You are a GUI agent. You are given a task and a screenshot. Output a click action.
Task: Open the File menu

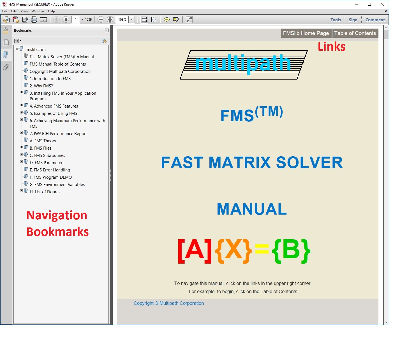[5, 11]
